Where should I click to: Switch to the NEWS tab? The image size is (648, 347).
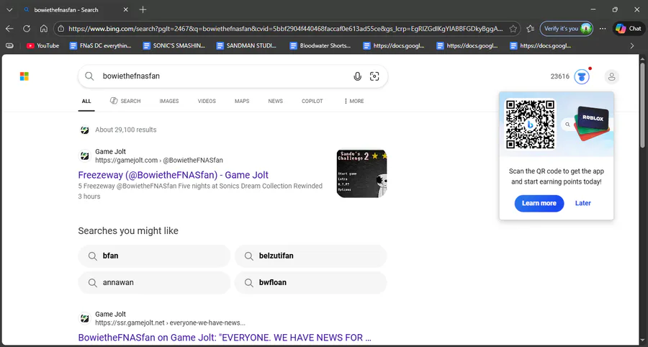click(275, 102)
